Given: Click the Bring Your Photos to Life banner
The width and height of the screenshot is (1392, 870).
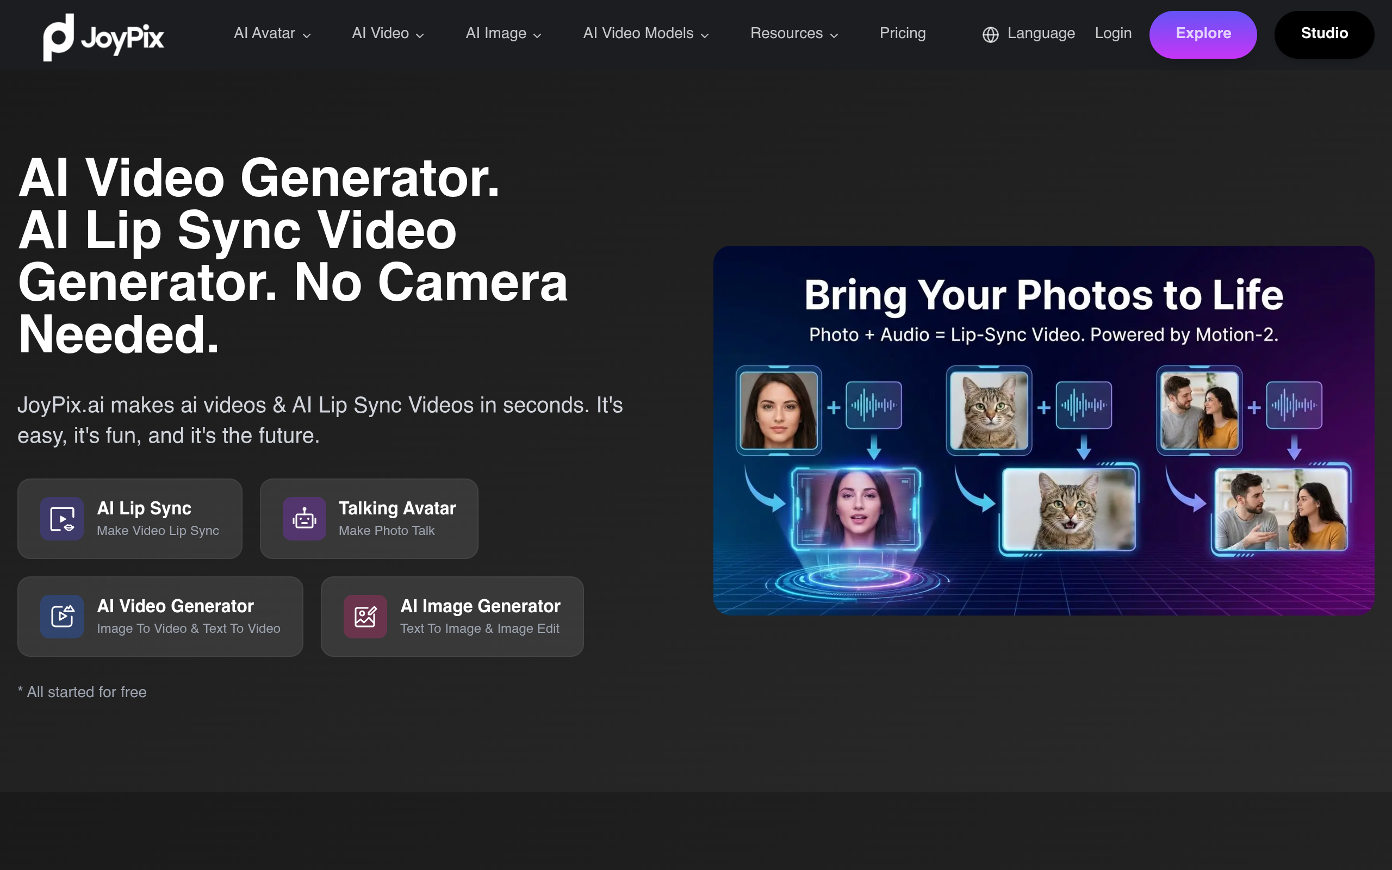Looking at the screenshot, I should click(1043, 431).
